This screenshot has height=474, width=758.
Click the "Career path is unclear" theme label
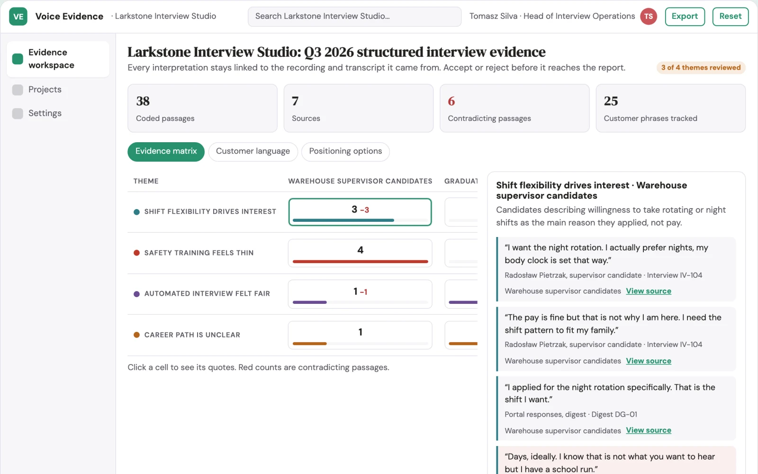(192, 335)
